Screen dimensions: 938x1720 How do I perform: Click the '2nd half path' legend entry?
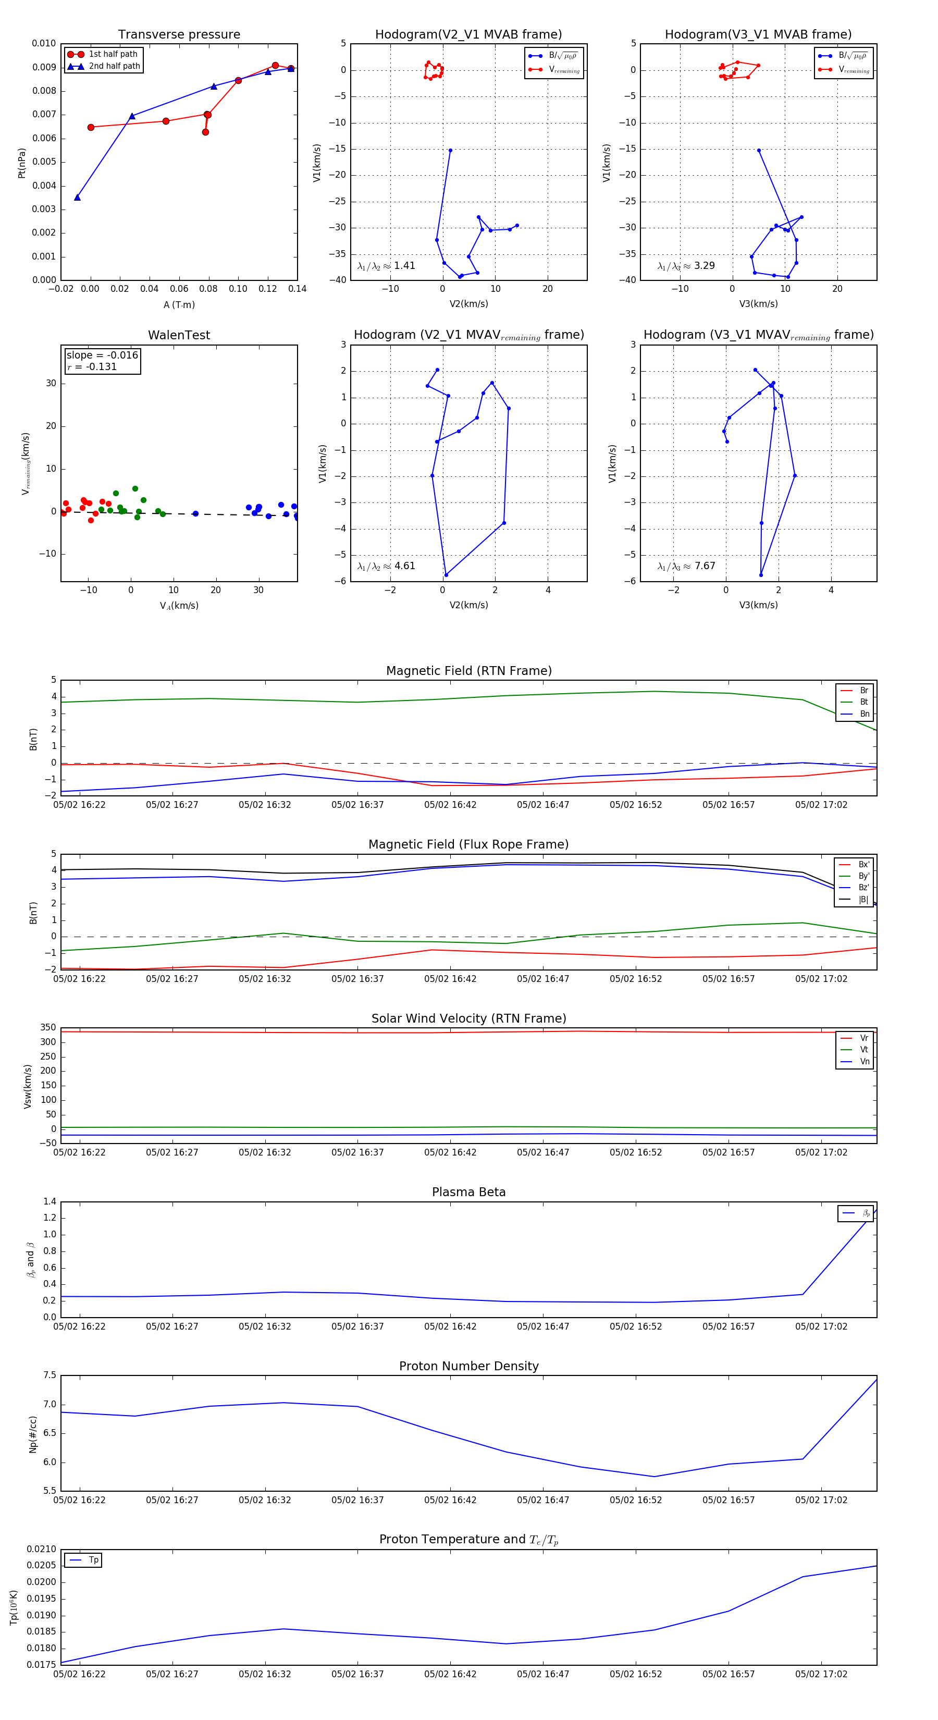point(104,66)
